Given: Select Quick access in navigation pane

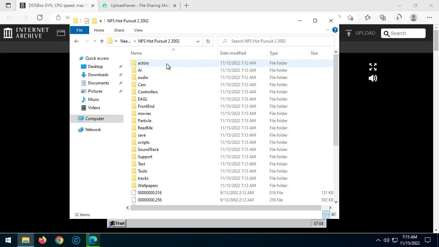Looking at the screenshot, I should (97, 58).
